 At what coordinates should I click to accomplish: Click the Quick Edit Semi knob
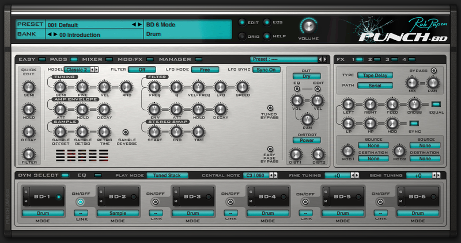[28, 87]
